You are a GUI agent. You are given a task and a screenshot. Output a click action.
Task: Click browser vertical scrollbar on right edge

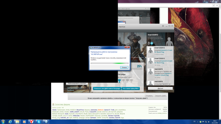(x=220, y=63)
